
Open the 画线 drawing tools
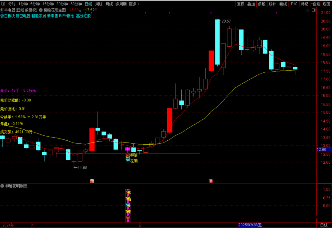[283, 4]
